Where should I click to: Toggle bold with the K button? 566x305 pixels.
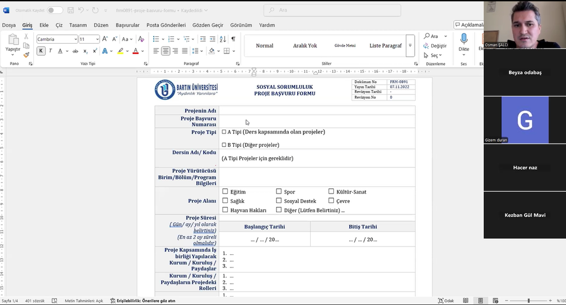[41, 51]
